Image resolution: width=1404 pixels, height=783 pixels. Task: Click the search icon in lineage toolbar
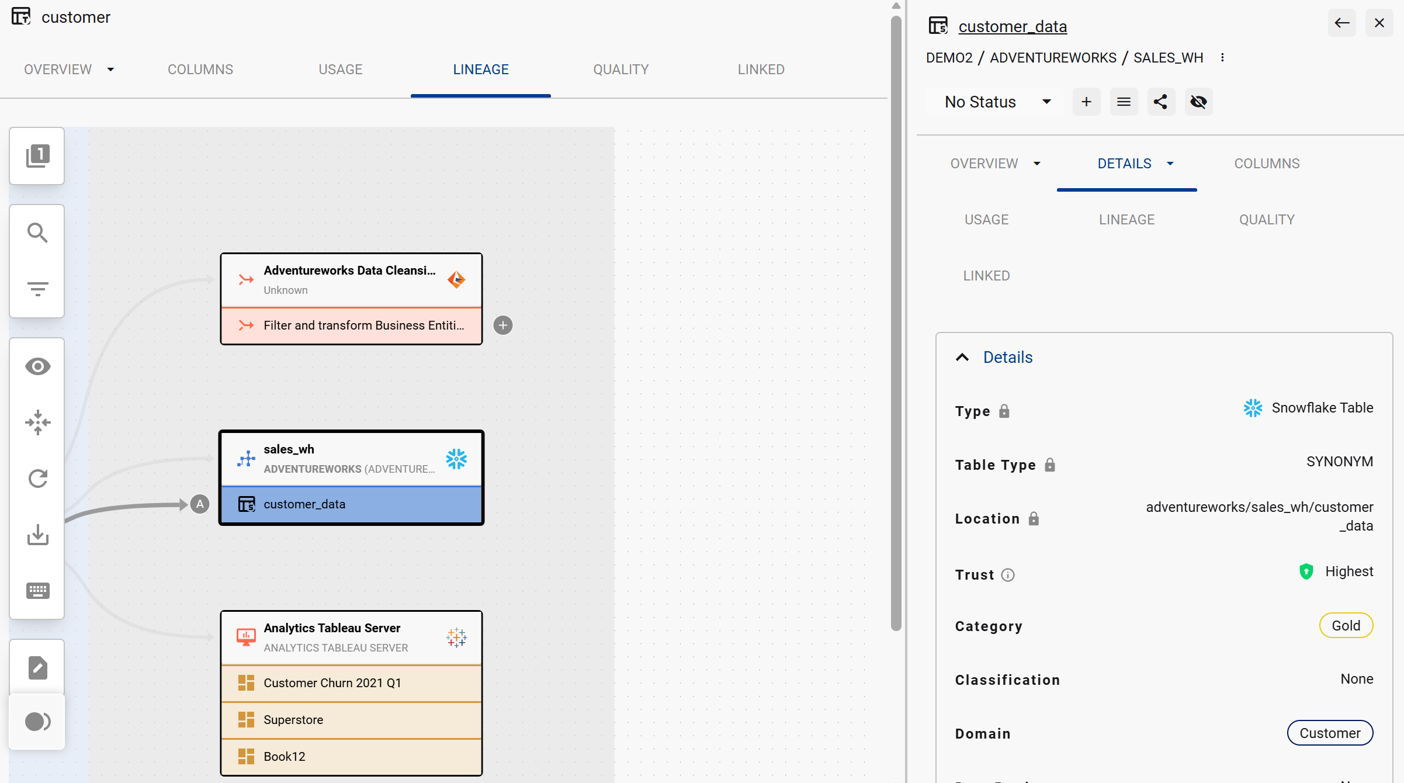click(x=37, y=233)
